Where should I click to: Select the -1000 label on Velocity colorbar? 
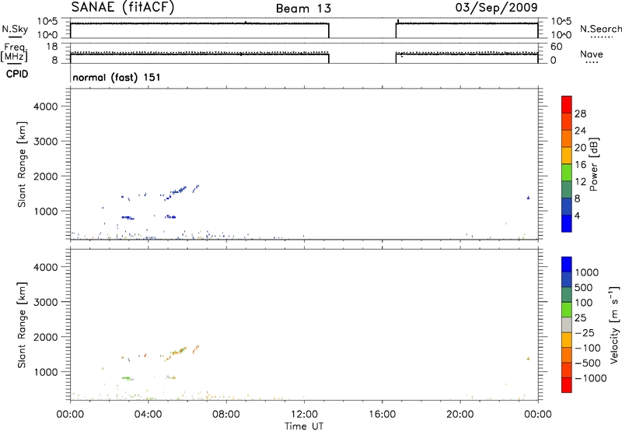590,378
